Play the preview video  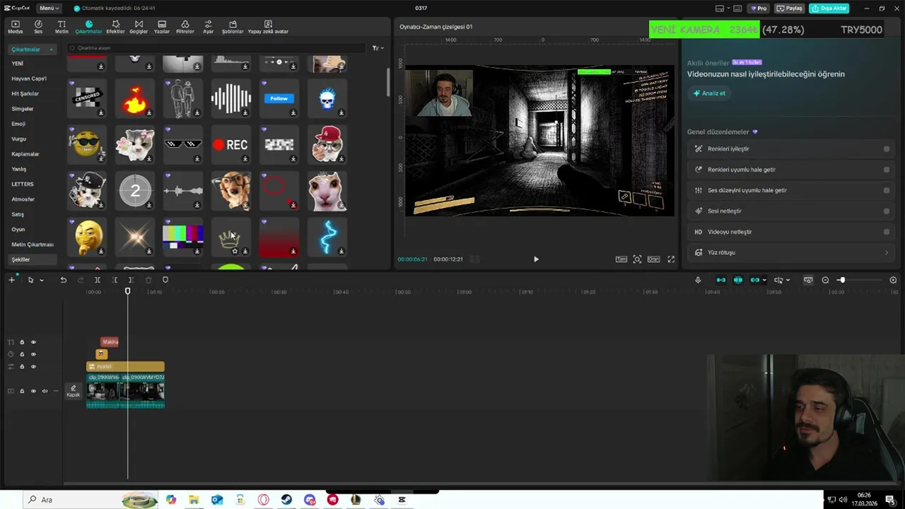[x=536, y=259]
